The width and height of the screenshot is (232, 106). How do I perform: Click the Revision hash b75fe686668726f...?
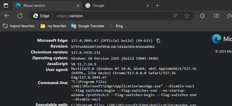click(113, 47)
